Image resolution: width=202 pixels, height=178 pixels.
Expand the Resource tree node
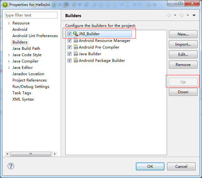pos(9,23)
